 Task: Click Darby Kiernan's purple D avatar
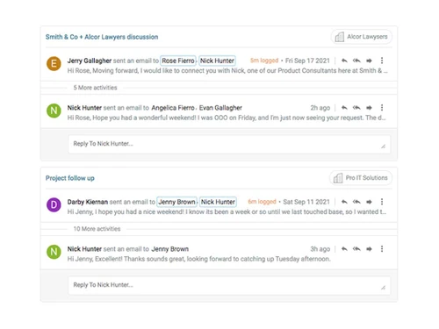pyautogui.click(x=54, y=204)
